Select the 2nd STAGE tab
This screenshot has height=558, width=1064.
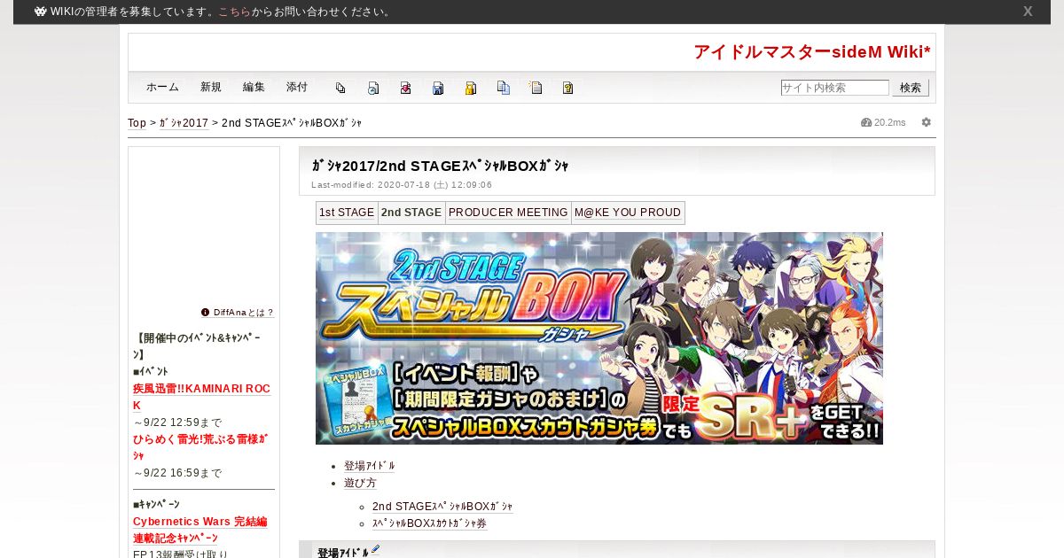411,213
